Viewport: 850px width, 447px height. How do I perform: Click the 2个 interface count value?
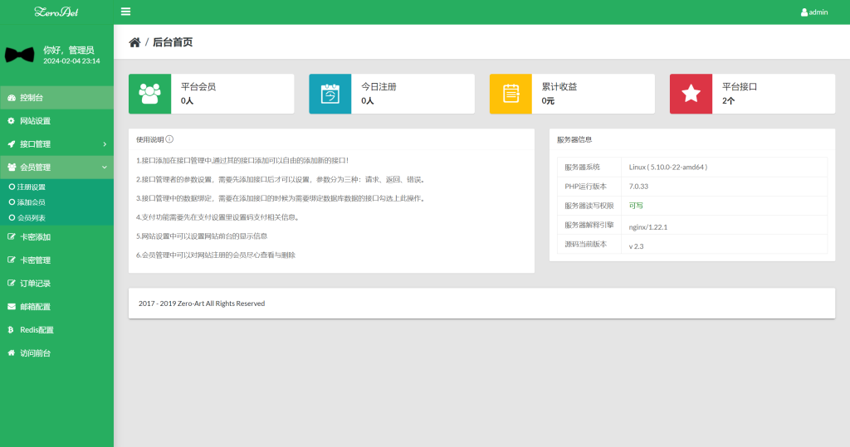coord(728,101)
